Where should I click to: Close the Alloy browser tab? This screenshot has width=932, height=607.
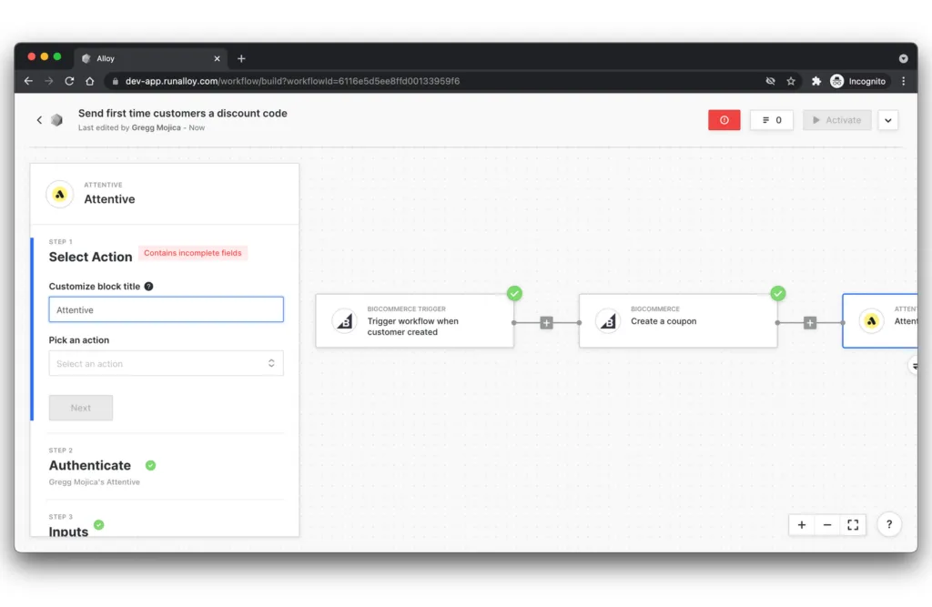(x=217, y=58)
